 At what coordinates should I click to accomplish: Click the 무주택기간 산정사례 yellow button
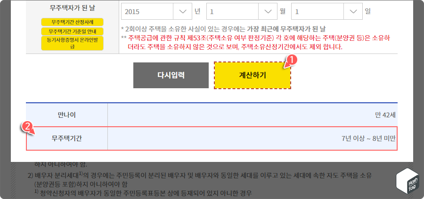point(72,22)
